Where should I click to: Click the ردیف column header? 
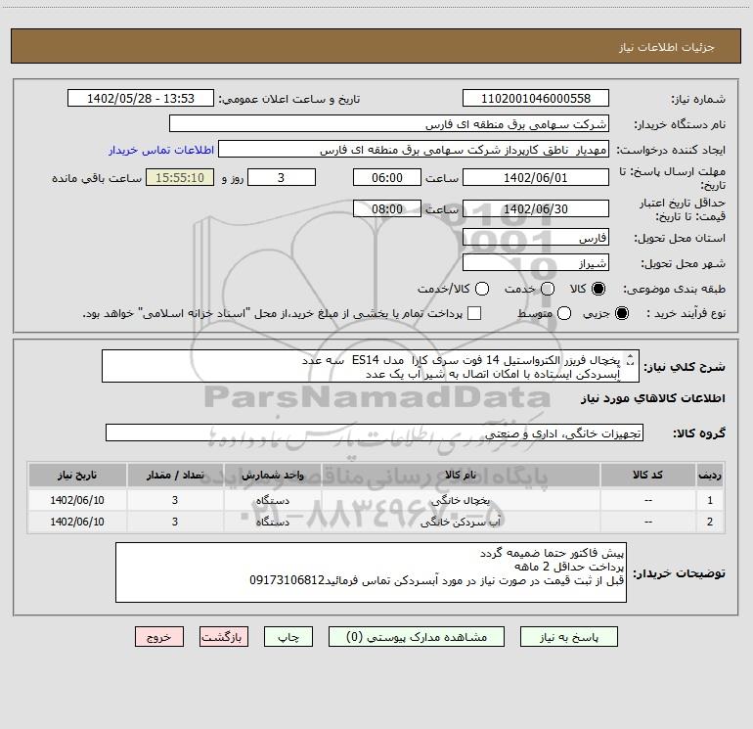pos(709,475)
